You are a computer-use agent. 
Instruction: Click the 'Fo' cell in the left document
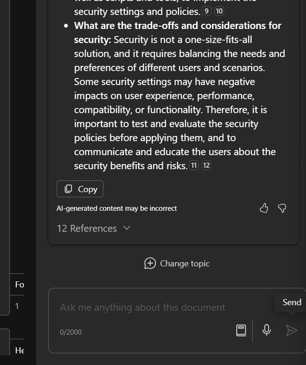tap(19, 284)
